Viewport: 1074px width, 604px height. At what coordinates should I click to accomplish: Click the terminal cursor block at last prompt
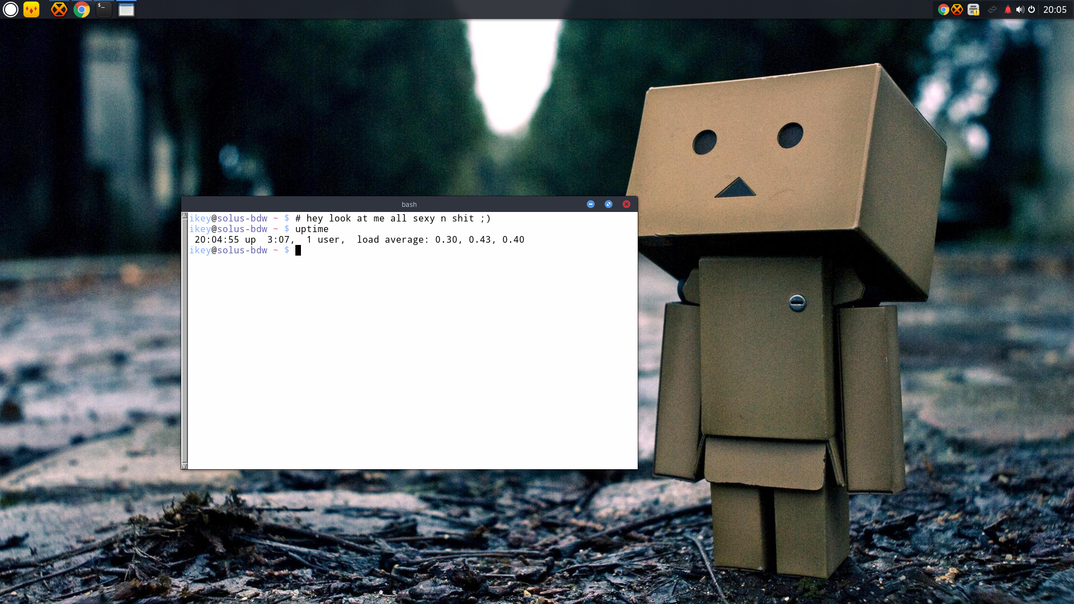tap(298, 251)
